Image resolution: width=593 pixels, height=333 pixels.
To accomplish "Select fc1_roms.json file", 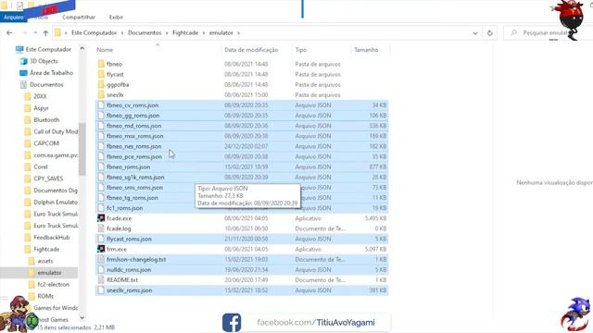I will [x=242, y=208].
